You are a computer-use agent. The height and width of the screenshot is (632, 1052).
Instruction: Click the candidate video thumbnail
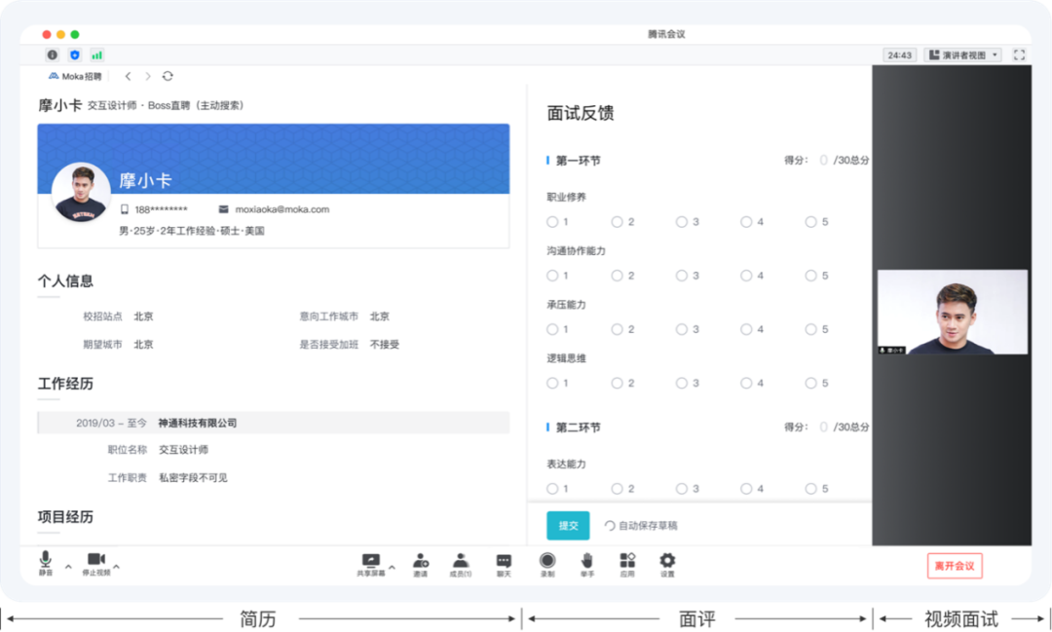pos(953,312)
